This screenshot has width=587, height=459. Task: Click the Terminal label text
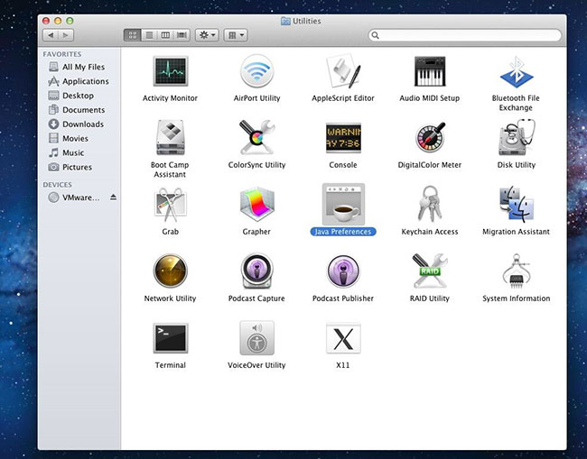[171, 365]
